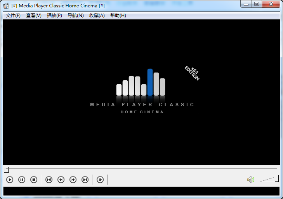Click the rewind (decrease speed) button
Screen dimensions: 283x199
61,180
